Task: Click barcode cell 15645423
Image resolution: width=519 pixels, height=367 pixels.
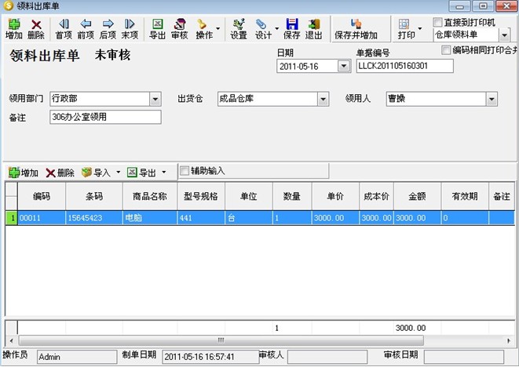Action: coord(94,218)
